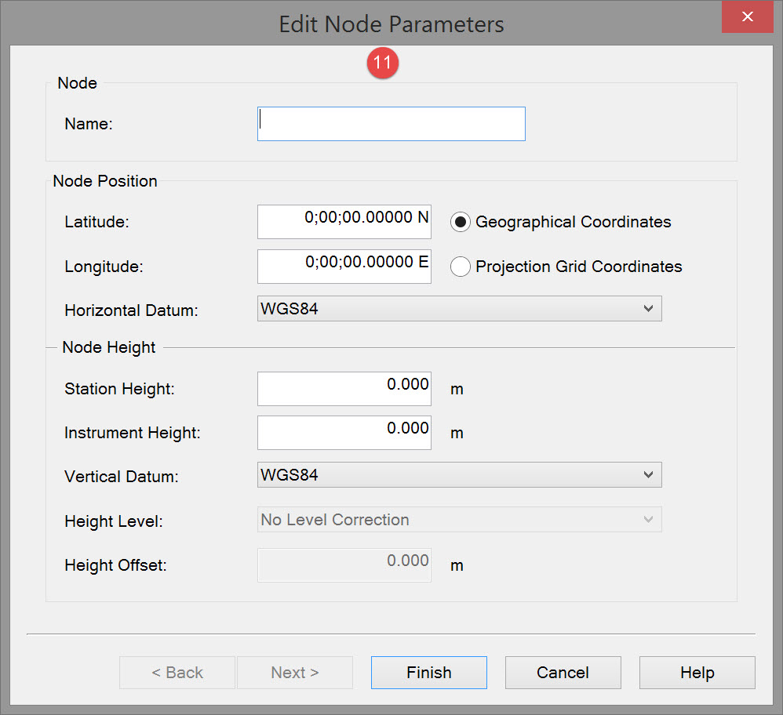The height and width of the screenshot is (715, 783).
Task: Click the Height Offset field
Action: point(344,564)
